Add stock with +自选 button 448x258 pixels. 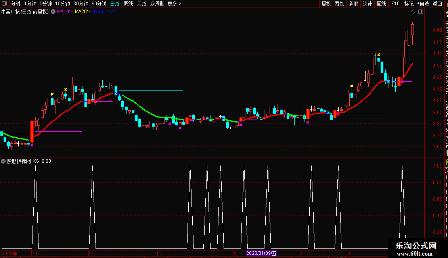tap(423, 4)
